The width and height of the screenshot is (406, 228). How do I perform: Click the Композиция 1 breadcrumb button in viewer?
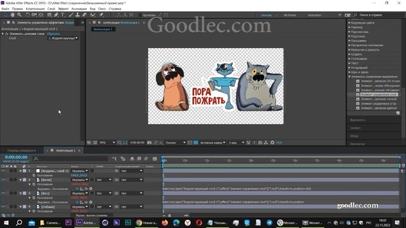(103, 29)
